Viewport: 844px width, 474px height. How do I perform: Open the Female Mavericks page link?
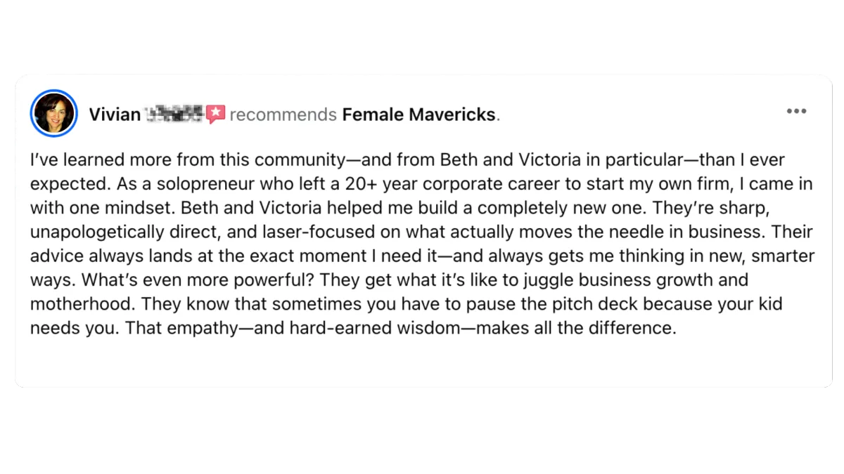[419, 114]
